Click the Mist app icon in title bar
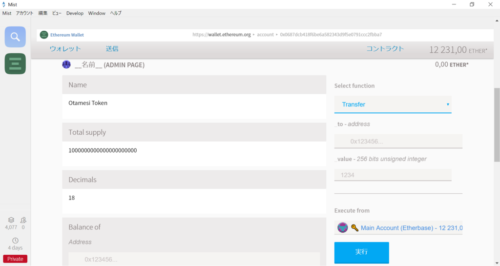 point(4,4)
